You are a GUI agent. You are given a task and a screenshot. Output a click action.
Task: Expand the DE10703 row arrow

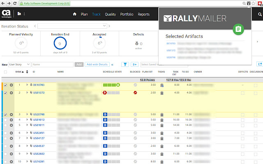27,85
